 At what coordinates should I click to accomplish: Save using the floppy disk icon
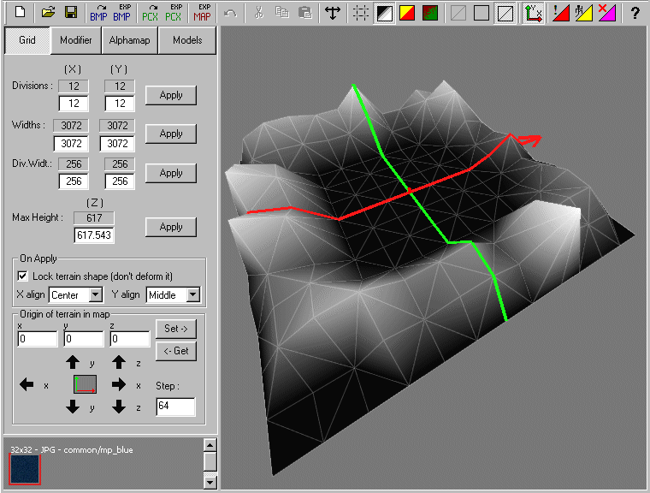pyautogui.click(x=71, y=13)
